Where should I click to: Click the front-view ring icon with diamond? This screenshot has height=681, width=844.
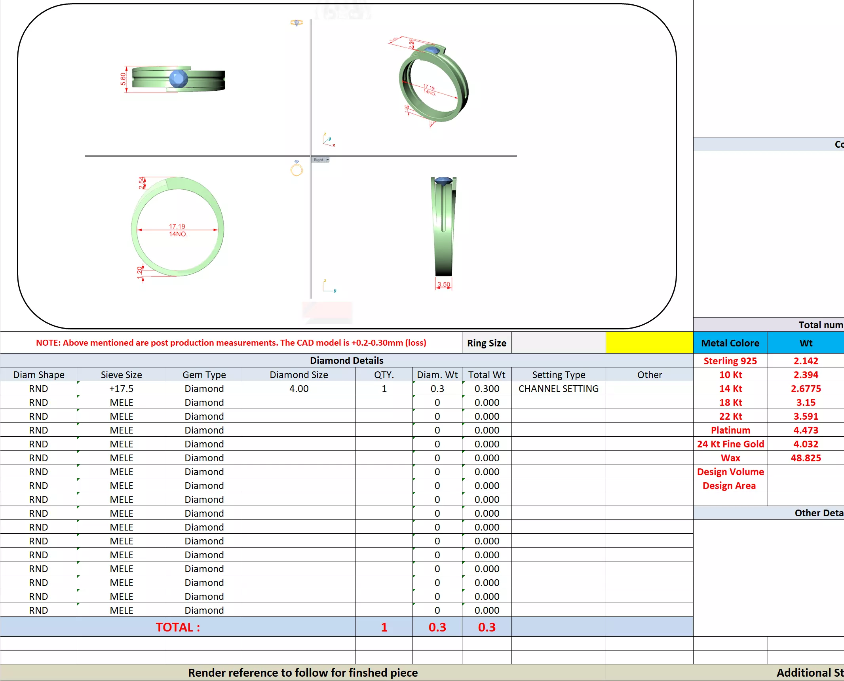(297, 168)
